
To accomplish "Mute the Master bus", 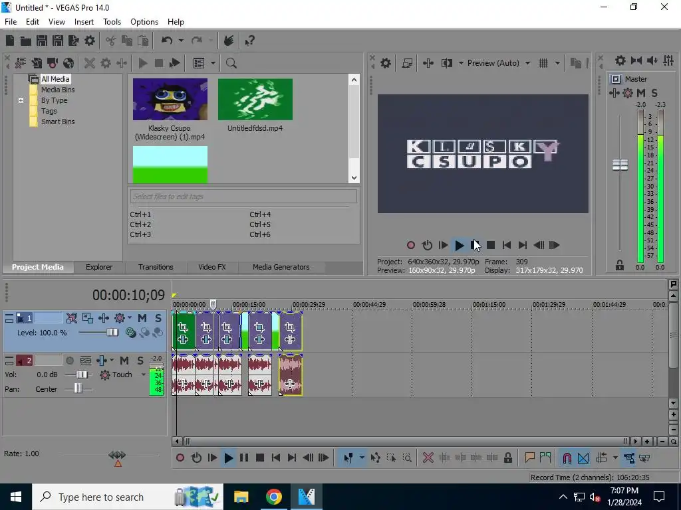I will pyautogui.click(x=641, y=93).
